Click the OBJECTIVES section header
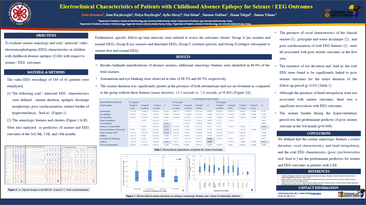366x205 pixels. coord(46,35)
